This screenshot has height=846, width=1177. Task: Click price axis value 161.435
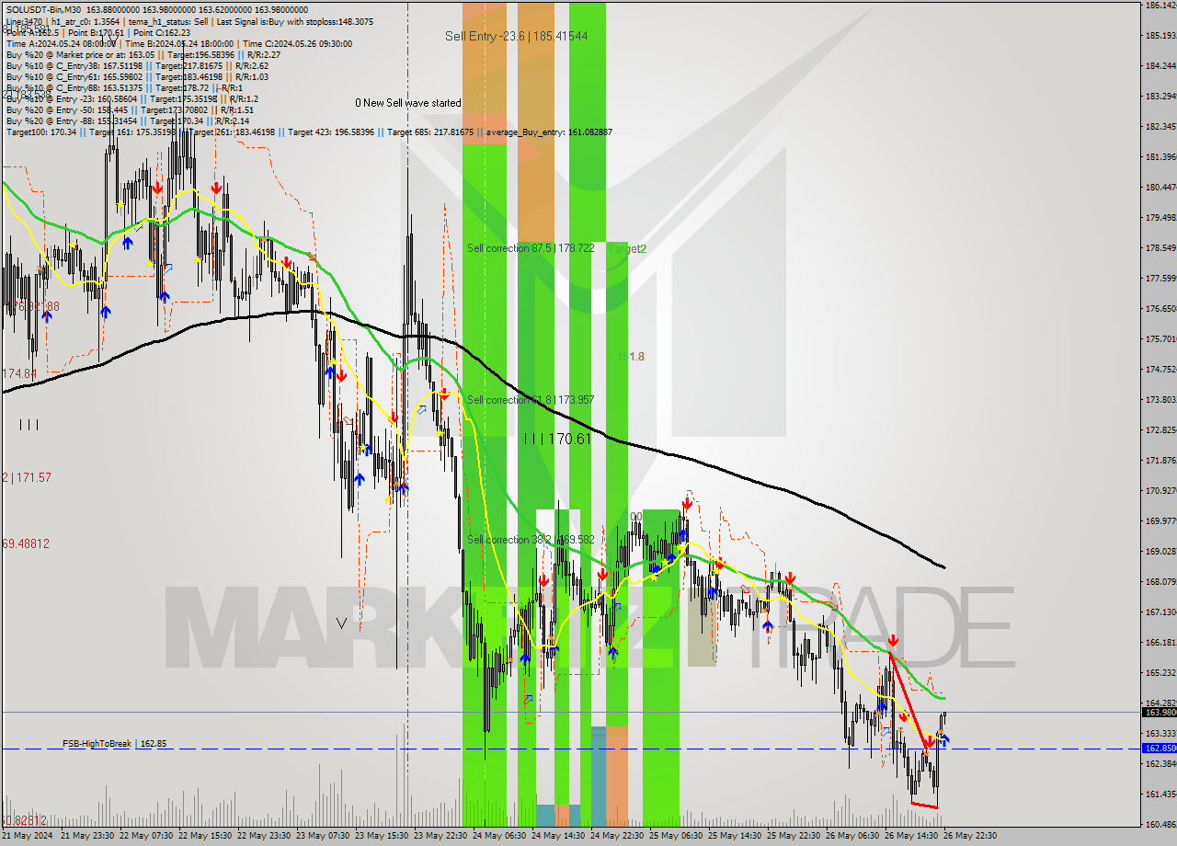(1160, 794)
